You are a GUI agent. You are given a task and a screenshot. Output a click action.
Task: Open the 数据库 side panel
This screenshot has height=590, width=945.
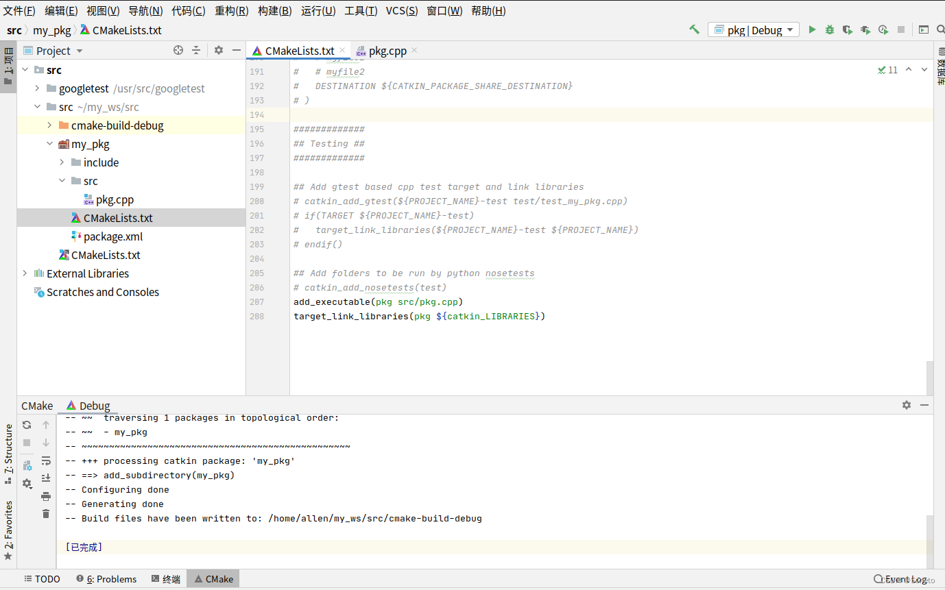(940, 66)
